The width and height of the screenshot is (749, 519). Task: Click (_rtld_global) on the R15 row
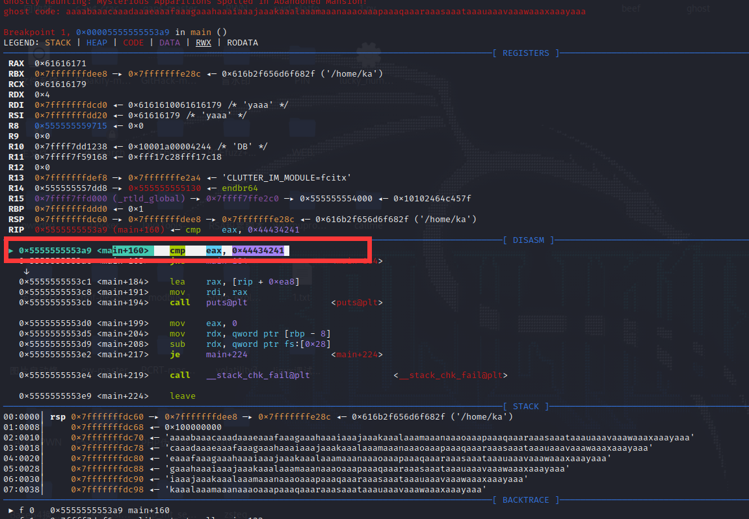pos(149,199)
